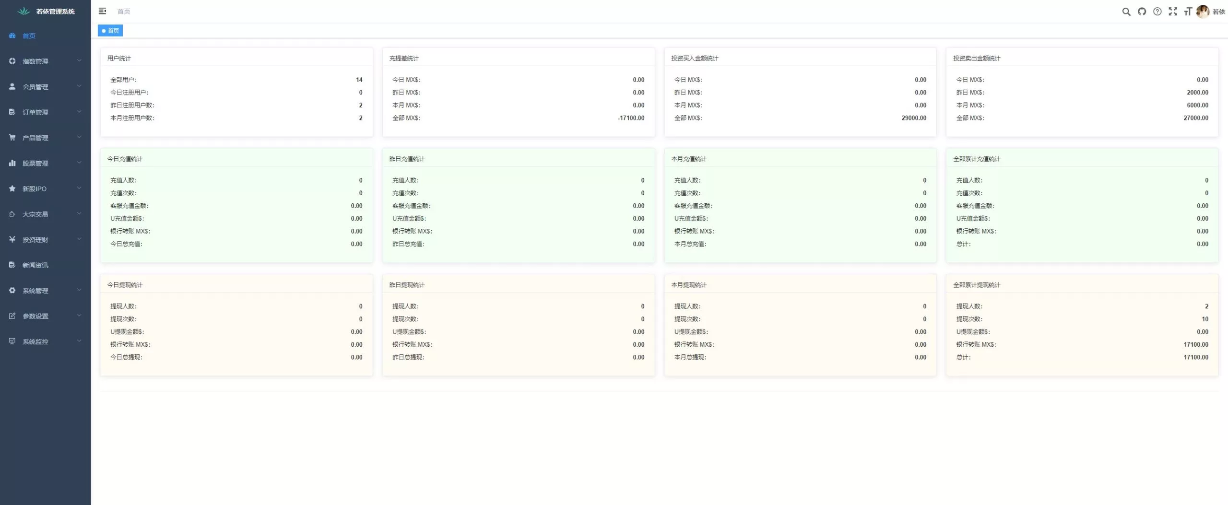Click the 系统管理 gear icon

coord(12,291)
